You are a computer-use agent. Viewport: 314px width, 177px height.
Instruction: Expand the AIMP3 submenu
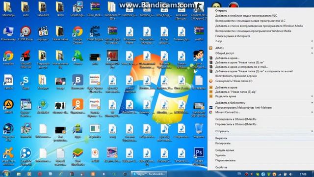(261, 48)
